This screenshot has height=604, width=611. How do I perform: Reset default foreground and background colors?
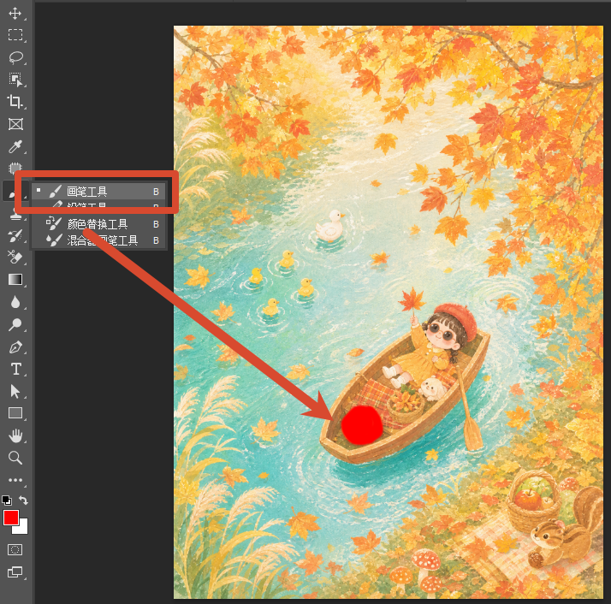click(x=7, y=500)
